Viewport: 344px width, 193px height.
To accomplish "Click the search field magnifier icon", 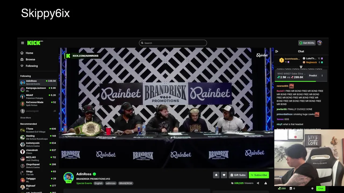I will pyautogui.click(x=142, y=43).
